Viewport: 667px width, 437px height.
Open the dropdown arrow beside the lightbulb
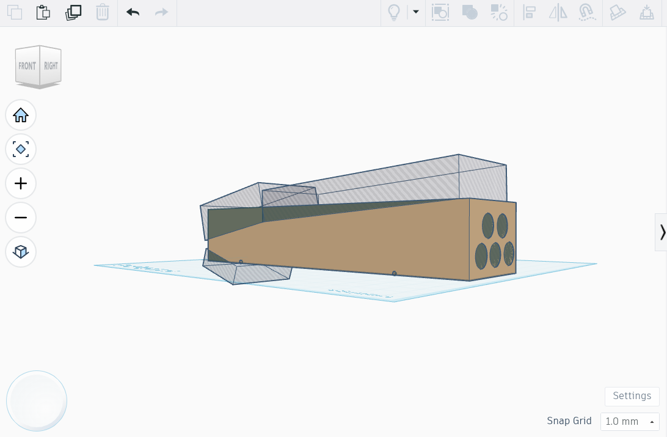pos(416,12)
